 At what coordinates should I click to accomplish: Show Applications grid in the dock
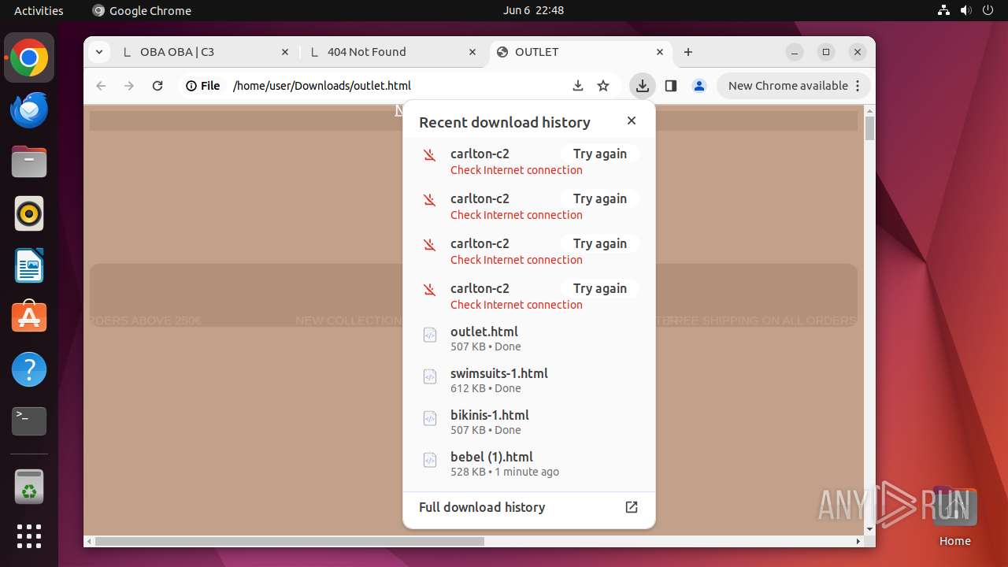pos(29,536)
